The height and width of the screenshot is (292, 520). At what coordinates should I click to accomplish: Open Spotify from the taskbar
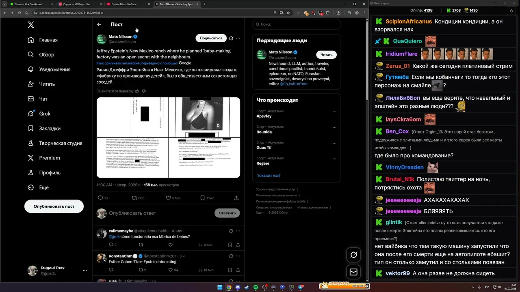point(256,287)
